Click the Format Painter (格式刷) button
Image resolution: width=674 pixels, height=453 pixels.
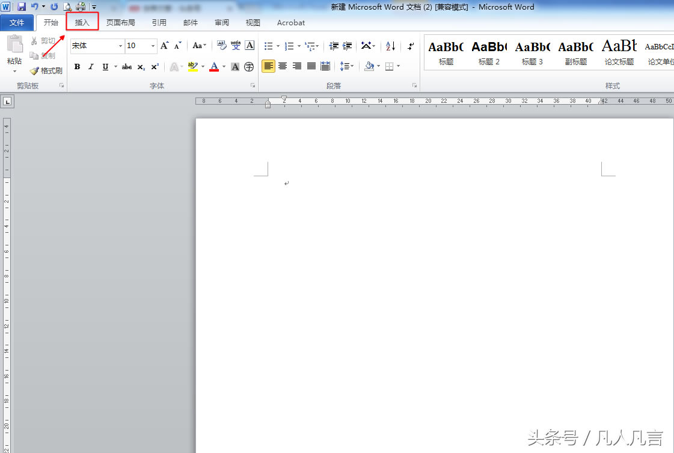(46, 71)
